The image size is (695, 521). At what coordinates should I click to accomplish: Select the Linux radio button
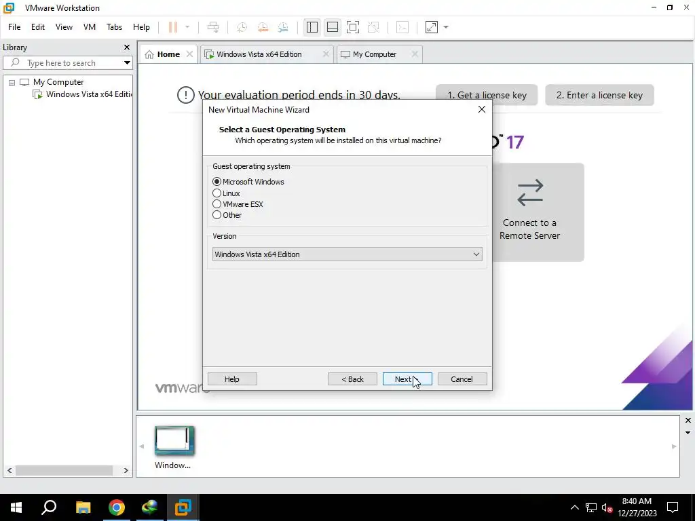tap(217, 193)
